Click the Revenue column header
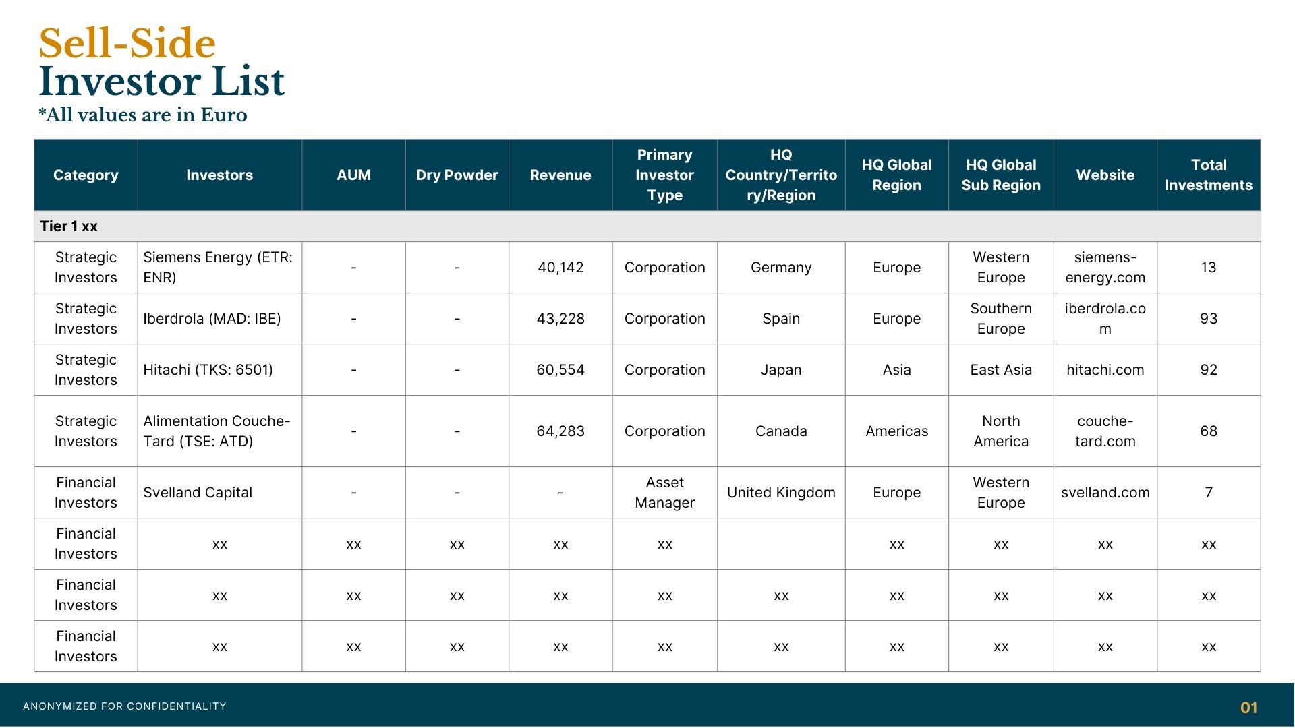Screen dimensions: 1295x728 [x=560, y=175]
